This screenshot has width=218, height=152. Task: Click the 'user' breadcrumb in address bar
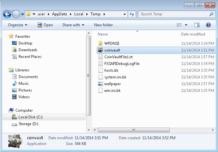[x=41, y=14]
